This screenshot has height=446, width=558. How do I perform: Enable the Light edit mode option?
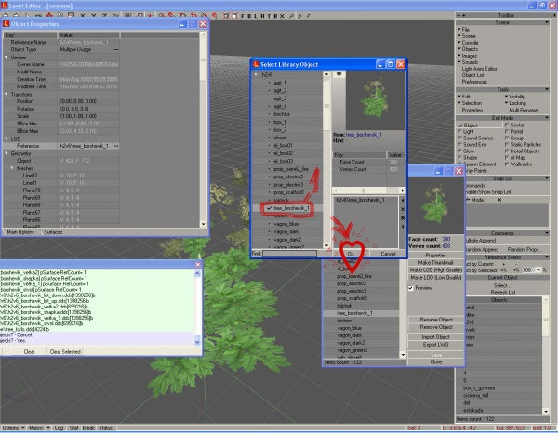461,132
